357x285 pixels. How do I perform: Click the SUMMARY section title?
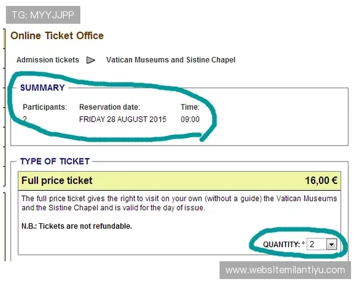(42, 88)
